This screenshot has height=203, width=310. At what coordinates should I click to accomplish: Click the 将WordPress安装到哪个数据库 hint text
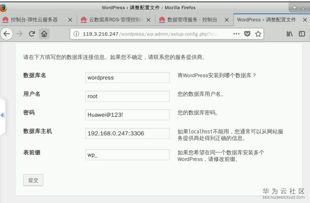click(x=217, y=75)
